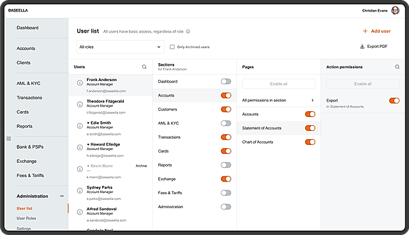The image size is (409, 235).
Task: Select Theodore Fitzgerald in user list
Action: pyautogui.click(x=110, y=107)
